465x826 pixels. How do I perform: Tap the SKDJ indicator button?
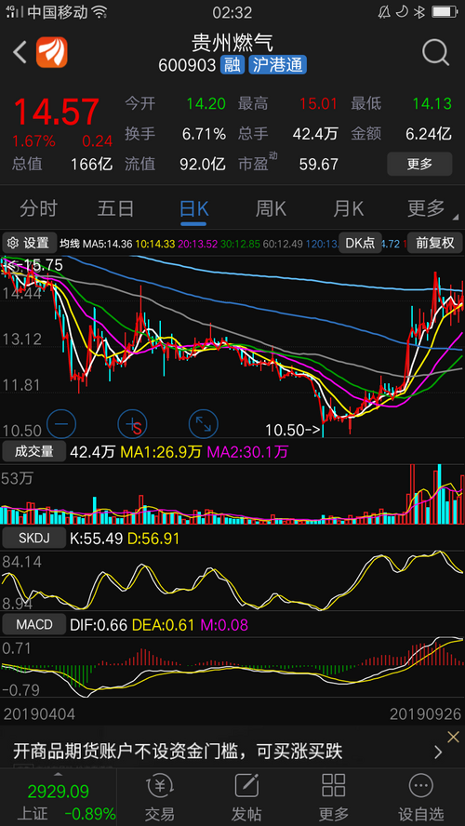point(33,539)
